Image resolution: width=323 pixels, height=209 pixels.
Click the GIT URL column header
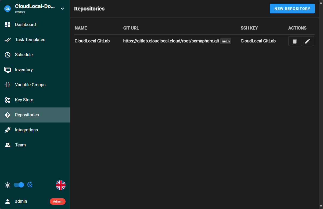pos(131,28)
